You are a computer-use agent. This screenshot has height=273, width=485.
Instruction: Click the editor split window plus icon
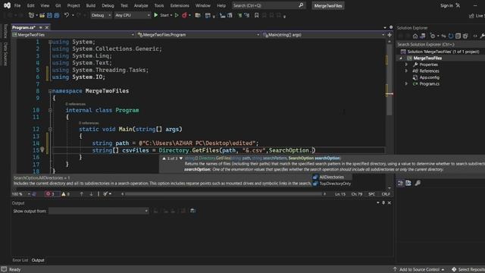coord(390,35)
